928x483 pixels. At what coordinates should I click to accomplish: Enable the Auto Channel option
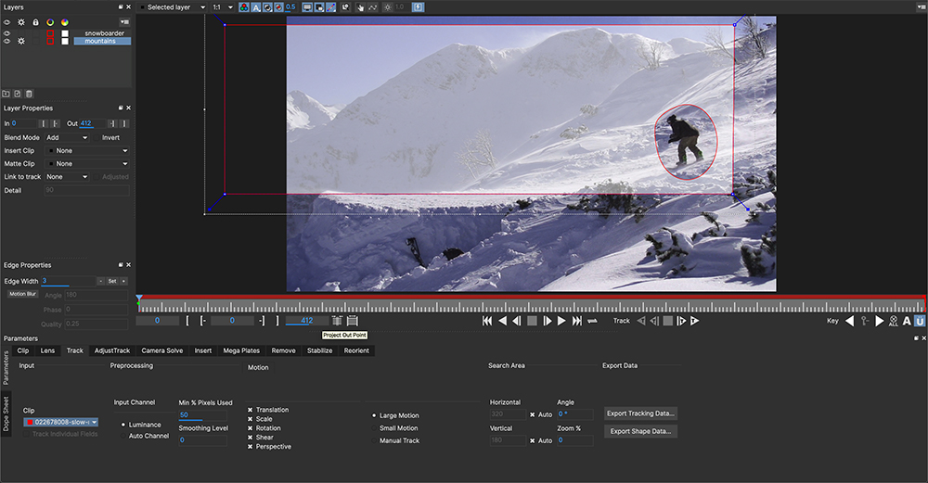click(x=123, y=436)
